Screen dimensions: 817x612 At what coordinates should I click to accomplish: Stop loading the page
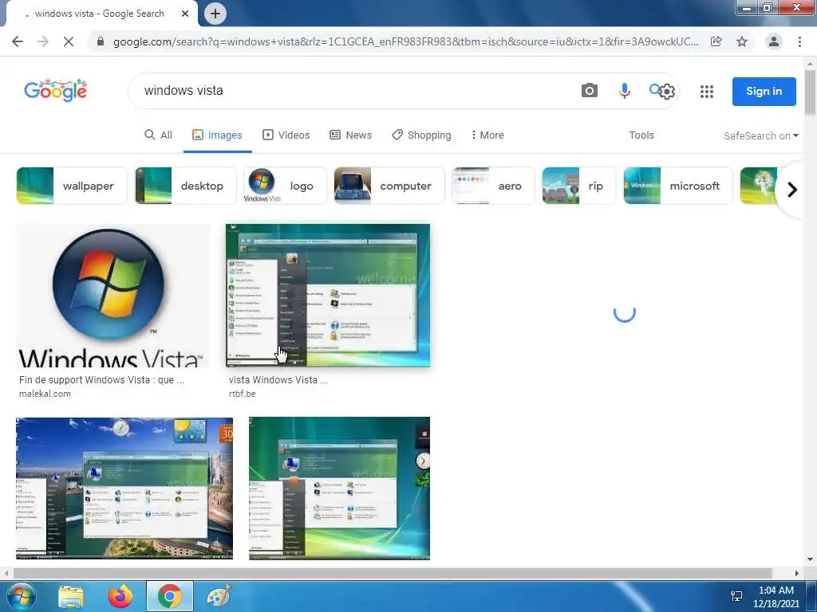pos(69,41)
